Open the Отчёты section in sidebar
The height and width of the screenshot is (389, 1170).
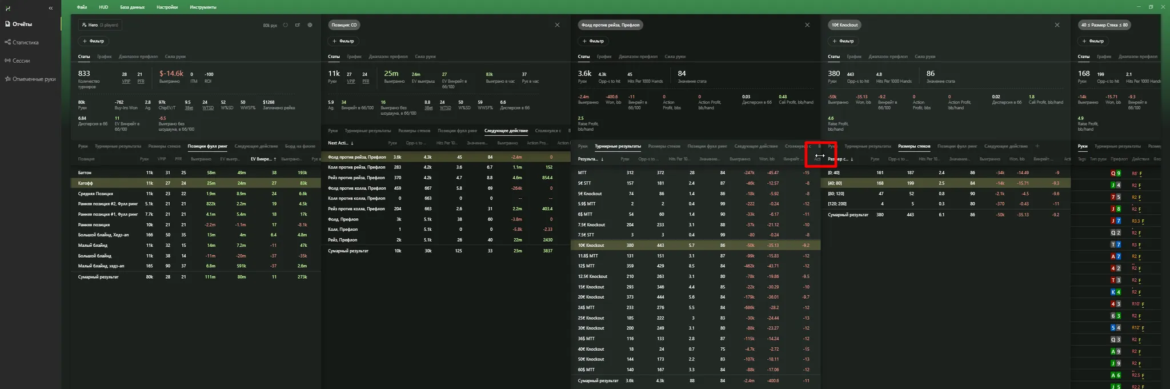click(22, 24)
